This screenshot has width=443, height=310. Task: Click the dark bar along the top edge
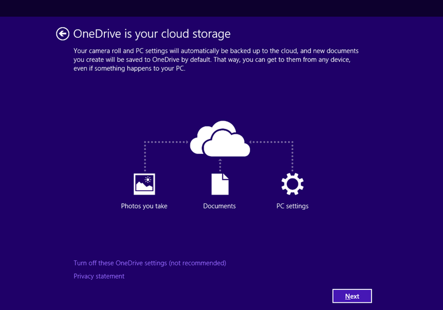click(222, 8)
